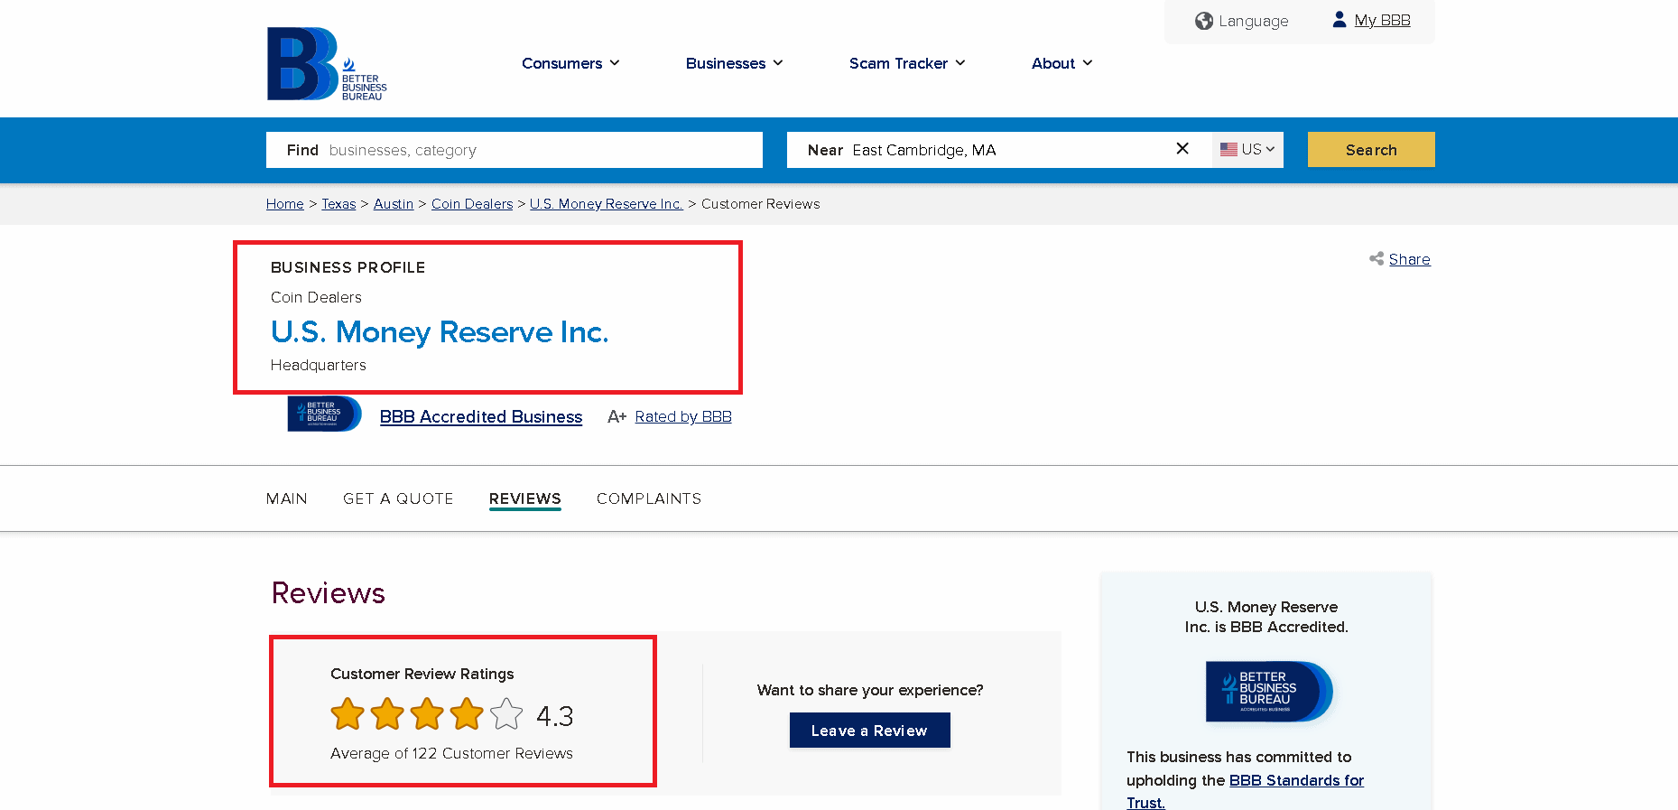
Task: Switch to the MAIN tab
Action: coord(287,498)
